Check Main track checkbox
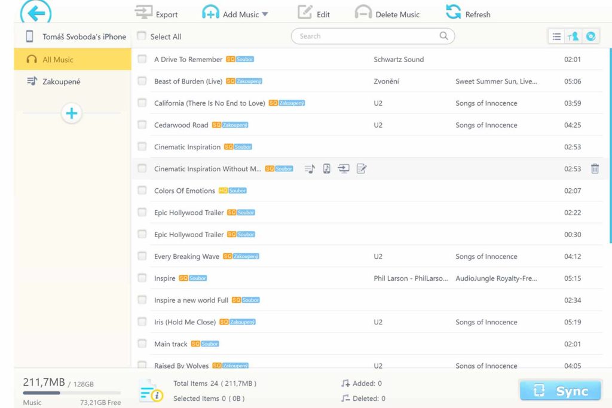612x408 pixels. coord(142,343)
